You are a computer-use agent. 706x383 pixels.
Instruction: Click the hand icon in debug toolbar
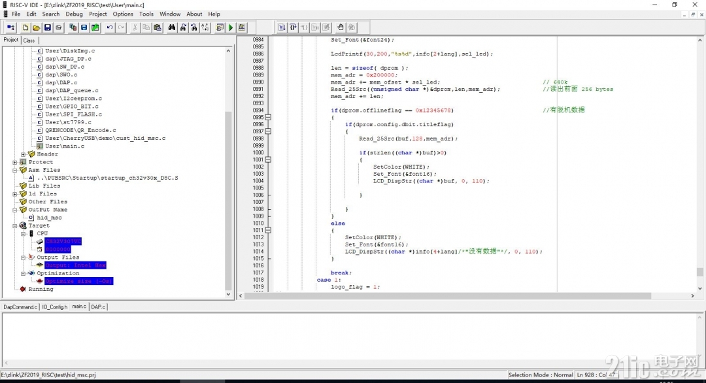341,27
